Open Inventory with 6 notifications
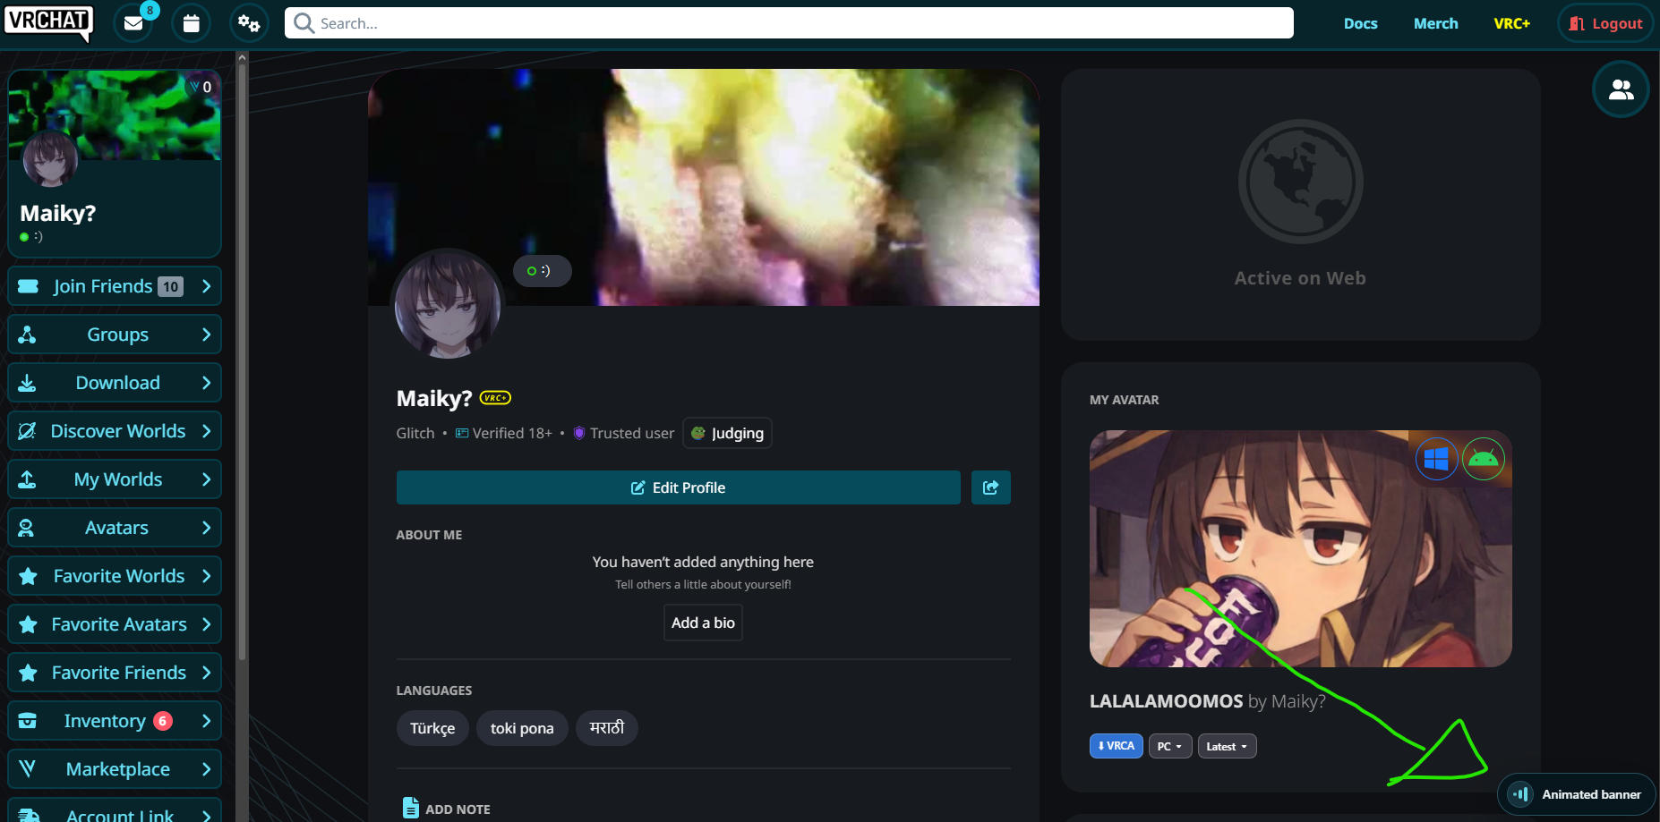 (x=115, y=721)
